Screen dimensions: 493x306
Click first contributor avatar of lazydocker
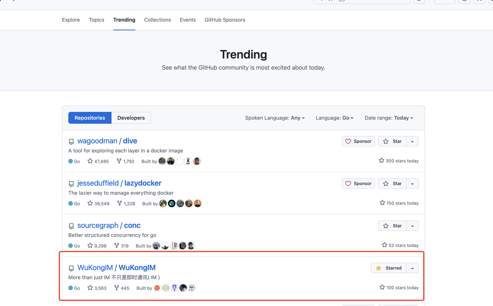point(163,203)
